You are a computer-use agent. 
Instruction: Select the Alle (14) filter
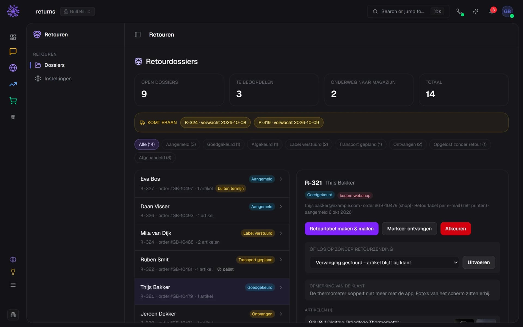(147, 144)
